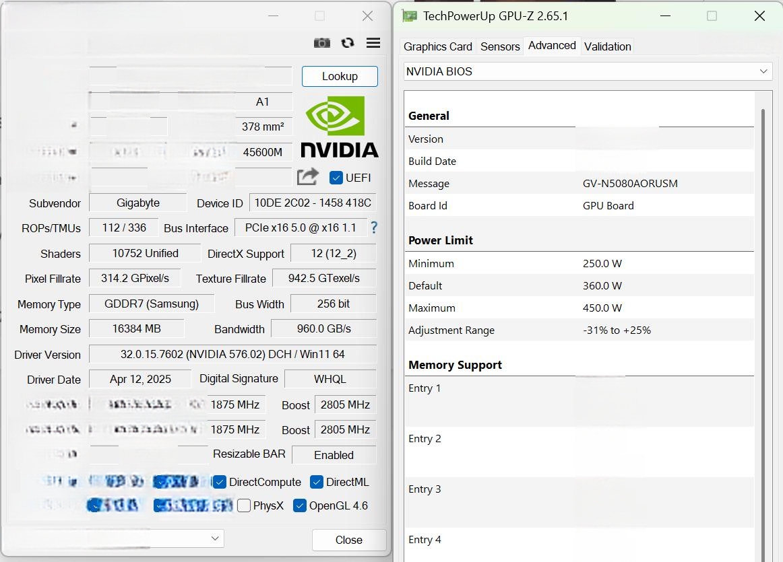Click the BIOS export share icon
The width and height of the screenshot is (783, 562).
pyautogui.click(x=307, y=176)
